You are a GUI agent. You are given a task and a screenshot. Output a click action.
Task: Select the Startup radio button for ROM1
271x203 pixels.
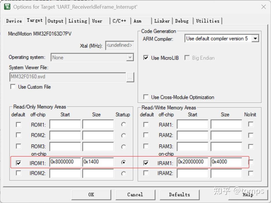123,124
